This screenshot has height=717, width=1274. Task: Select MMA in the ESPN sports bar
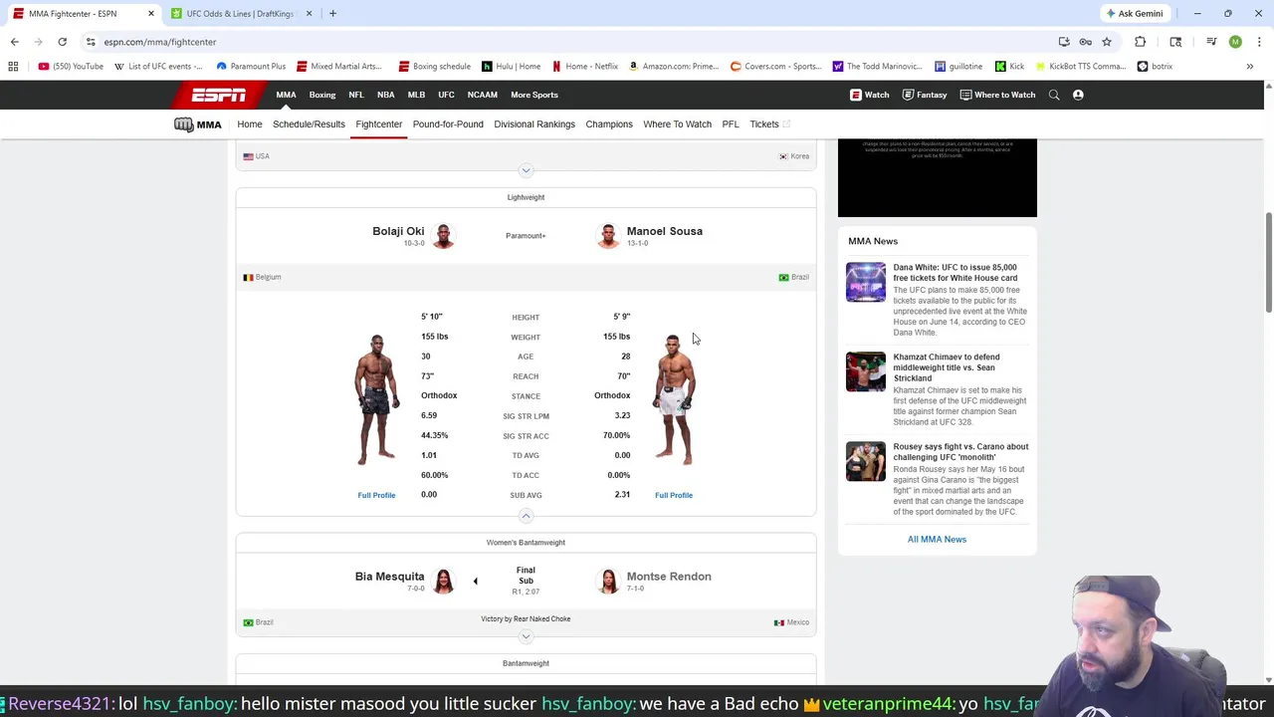click(286, 95)
